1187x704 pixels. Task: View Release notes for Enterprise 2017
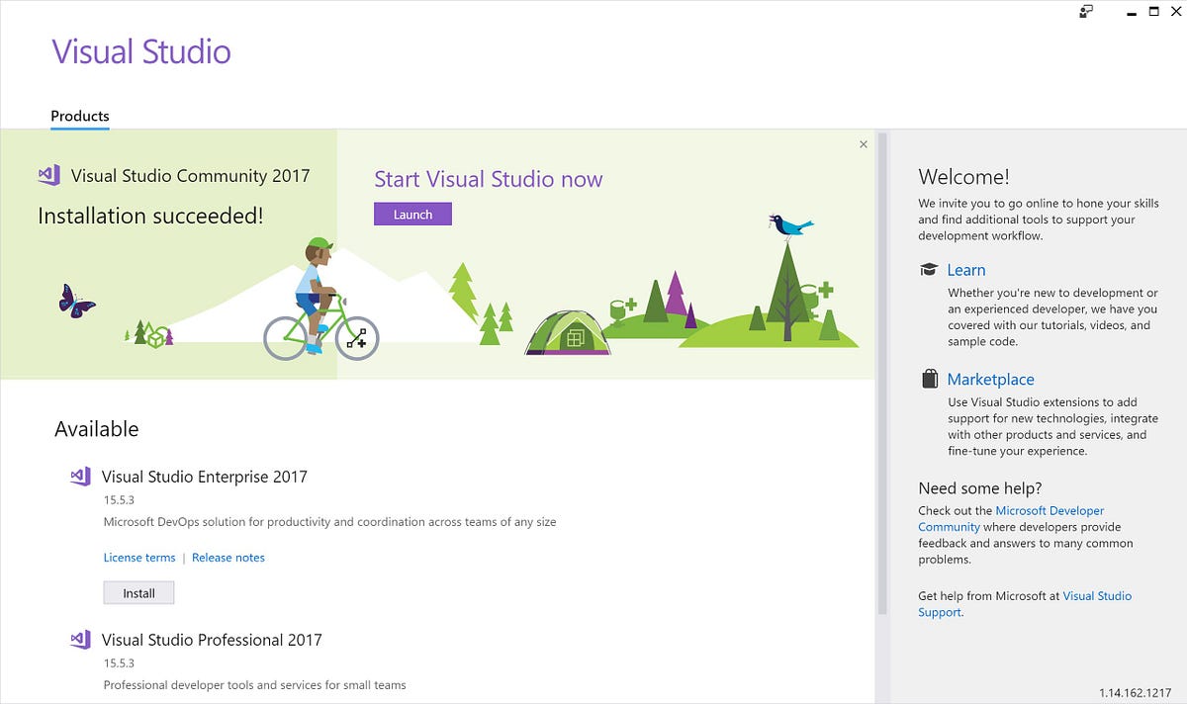pos(228,557)
